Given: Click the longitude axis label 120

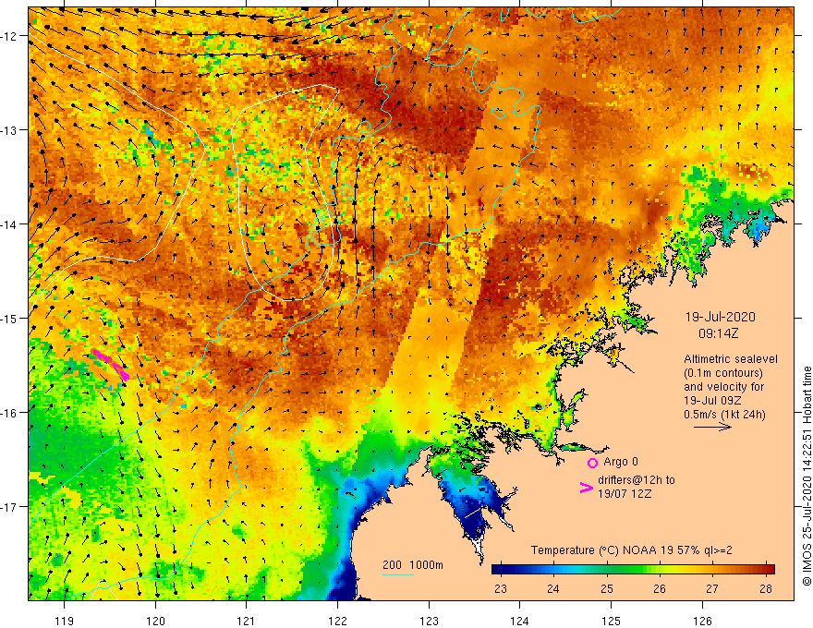Looking at the screenshot, I should (x=155, y=621).
